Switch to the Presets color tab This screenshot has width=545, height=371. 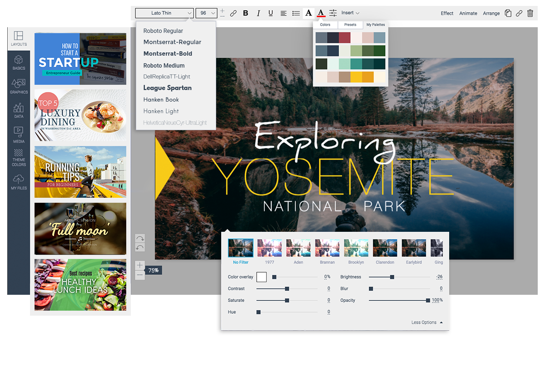click(350, 25)
